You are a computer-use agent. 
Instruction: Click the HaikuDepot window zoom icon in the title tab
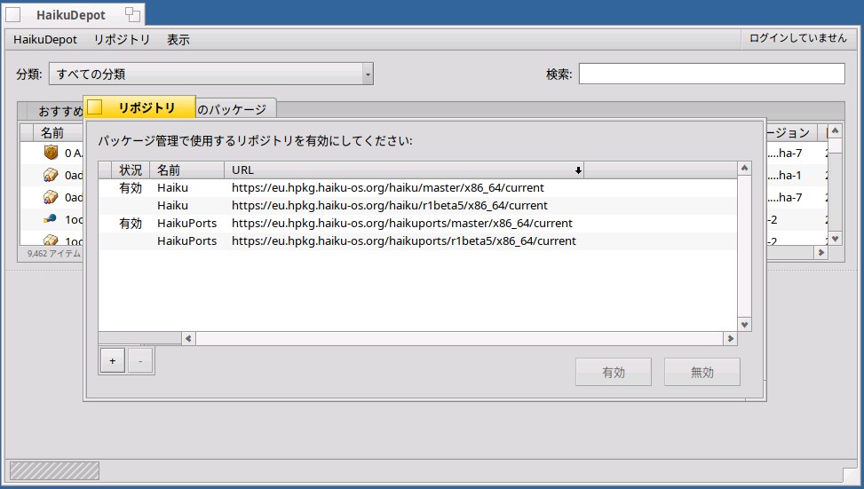tap(132, 14)
